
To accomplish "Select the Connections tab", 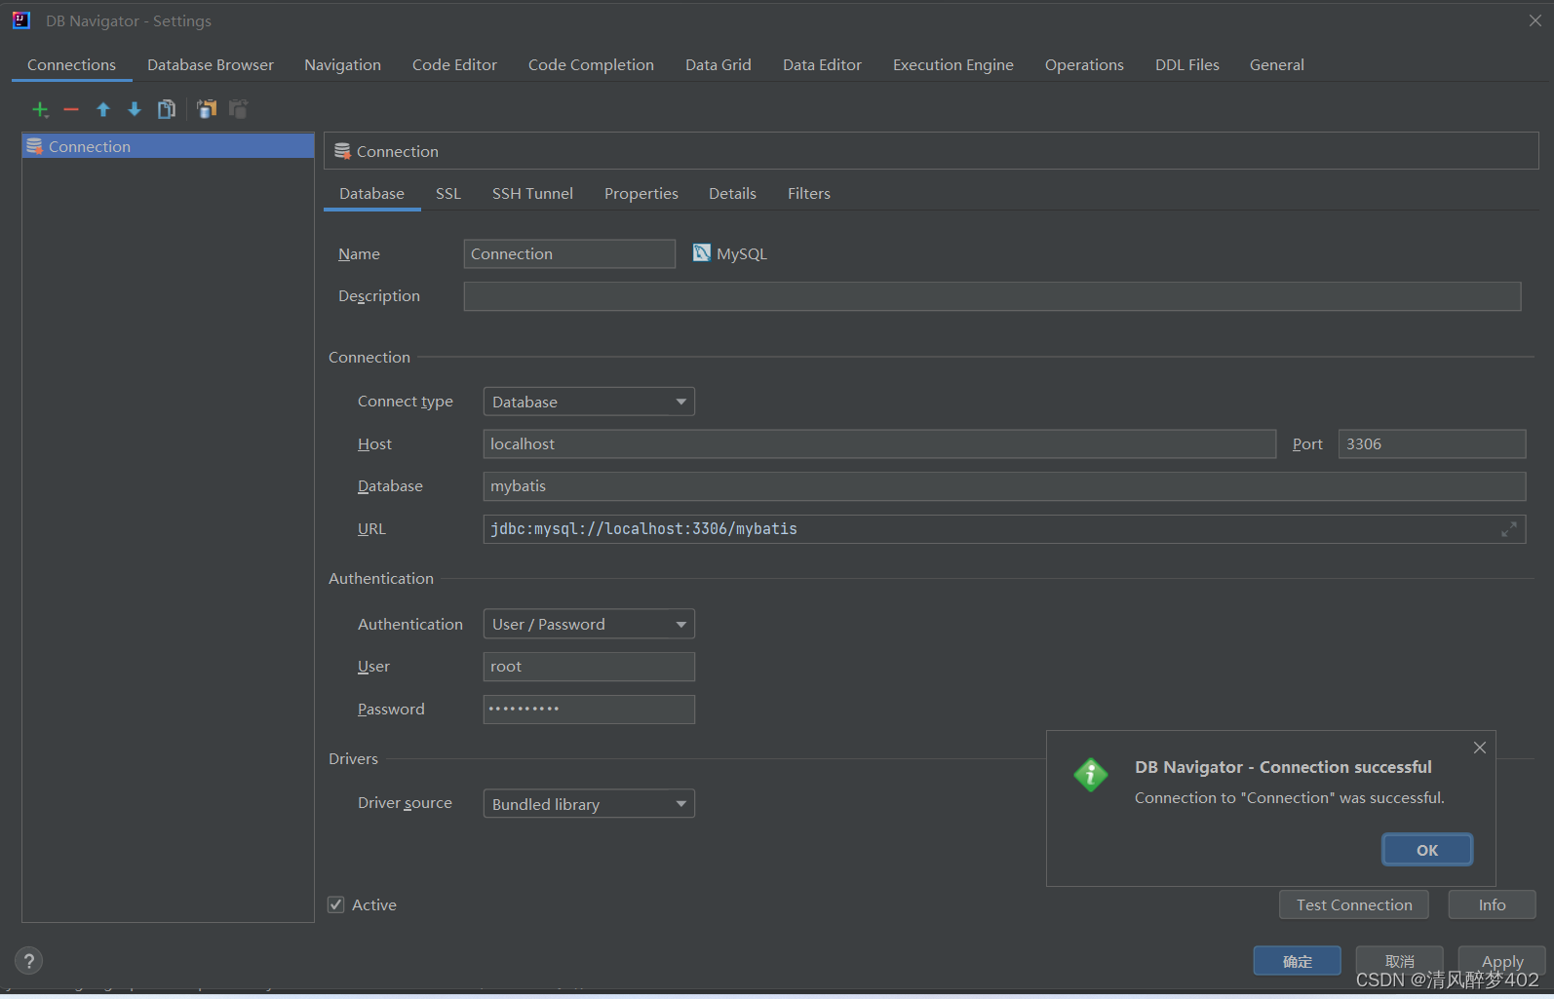I will 71,64.
